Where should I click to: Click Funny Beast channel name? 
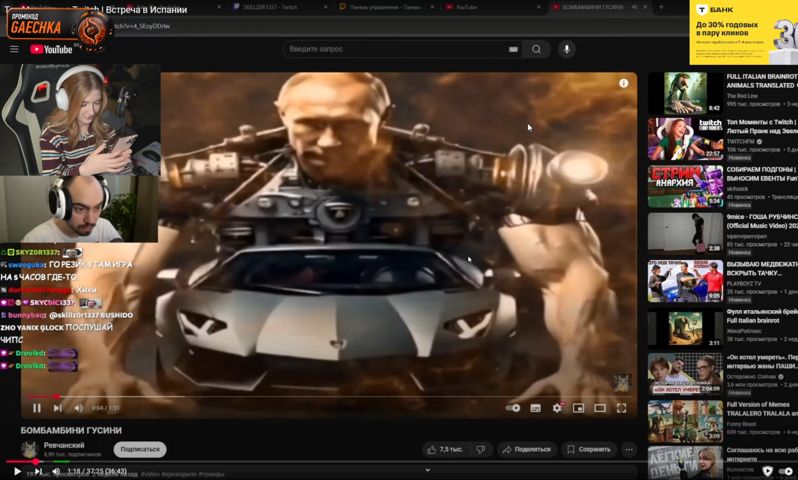click(x=741, y=424)
